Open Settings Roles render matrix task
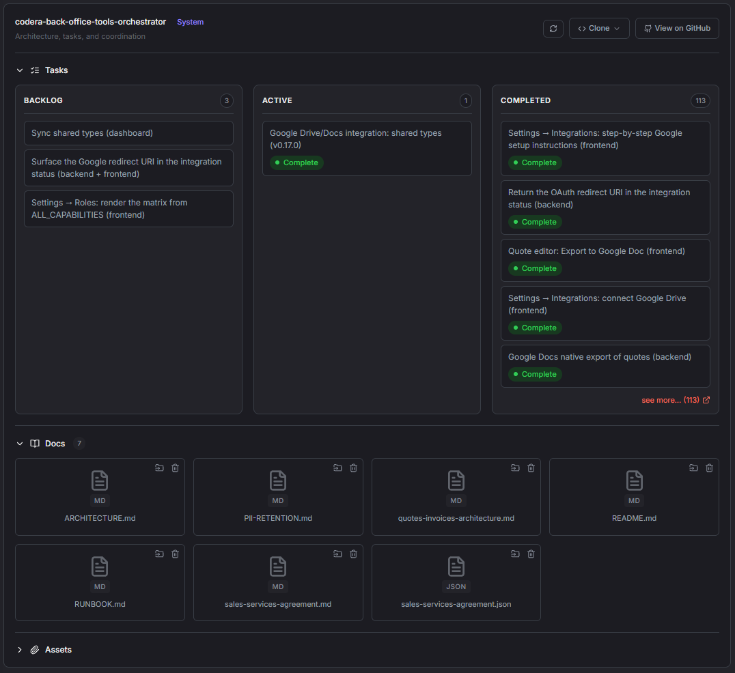This screenshot has height=673, width=735. coord(128,209)
